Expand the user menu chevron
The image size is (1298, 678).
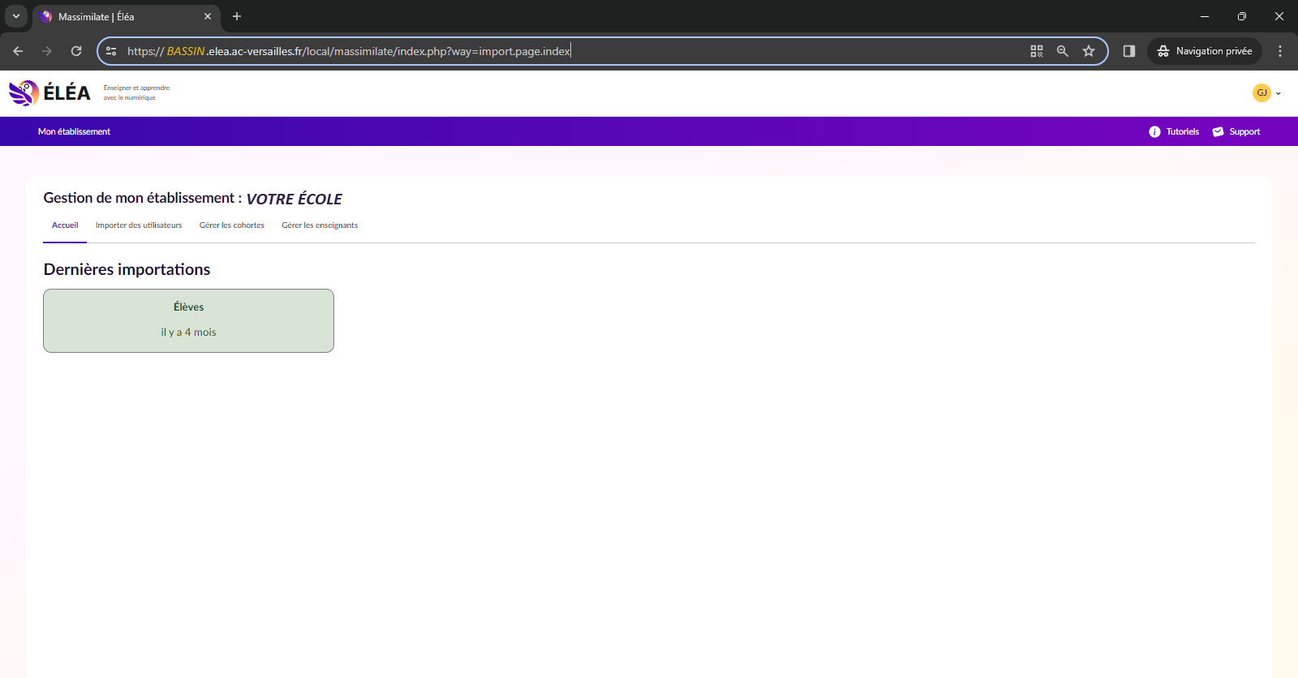coord(1279,93)
